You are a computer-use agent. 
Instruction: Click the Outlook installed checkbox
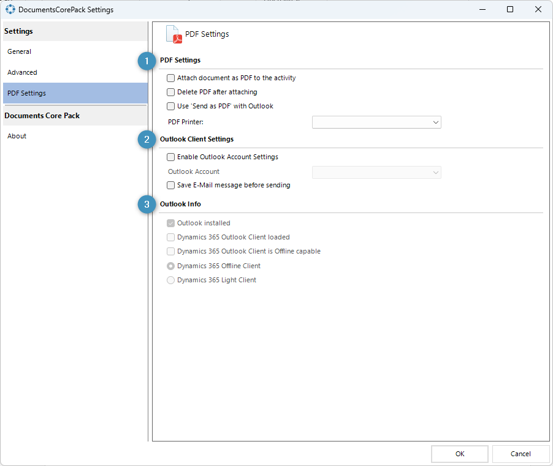point(170,223)
